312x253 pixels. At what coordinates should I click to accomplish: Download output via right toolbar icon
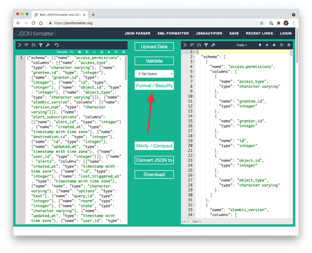click(274, 45)
